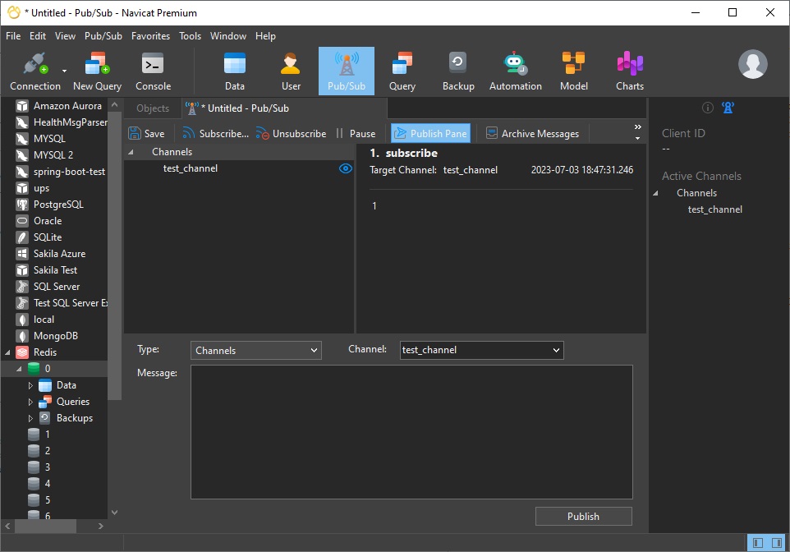Click the horizontal scrollbar right arrow
Viewport: 790px width, 552px height.
(x=101, y=527)
